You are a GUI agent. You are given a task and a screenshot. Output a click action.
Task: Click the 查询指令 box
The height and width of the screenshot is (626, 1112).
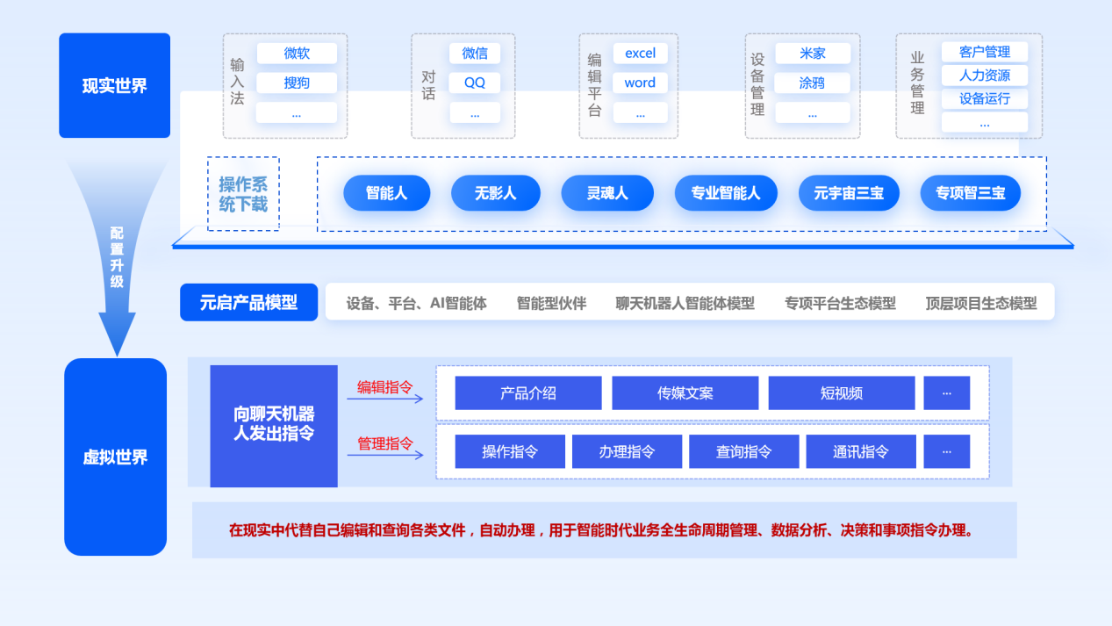pos(743,452)
